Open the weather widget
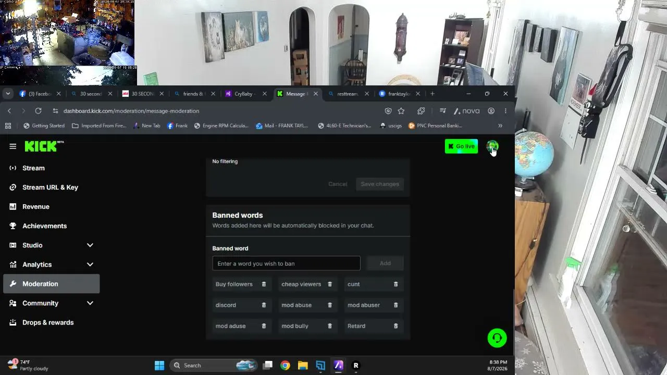The width and height of the screenshot is (667, 375). [x=29, y=365]
